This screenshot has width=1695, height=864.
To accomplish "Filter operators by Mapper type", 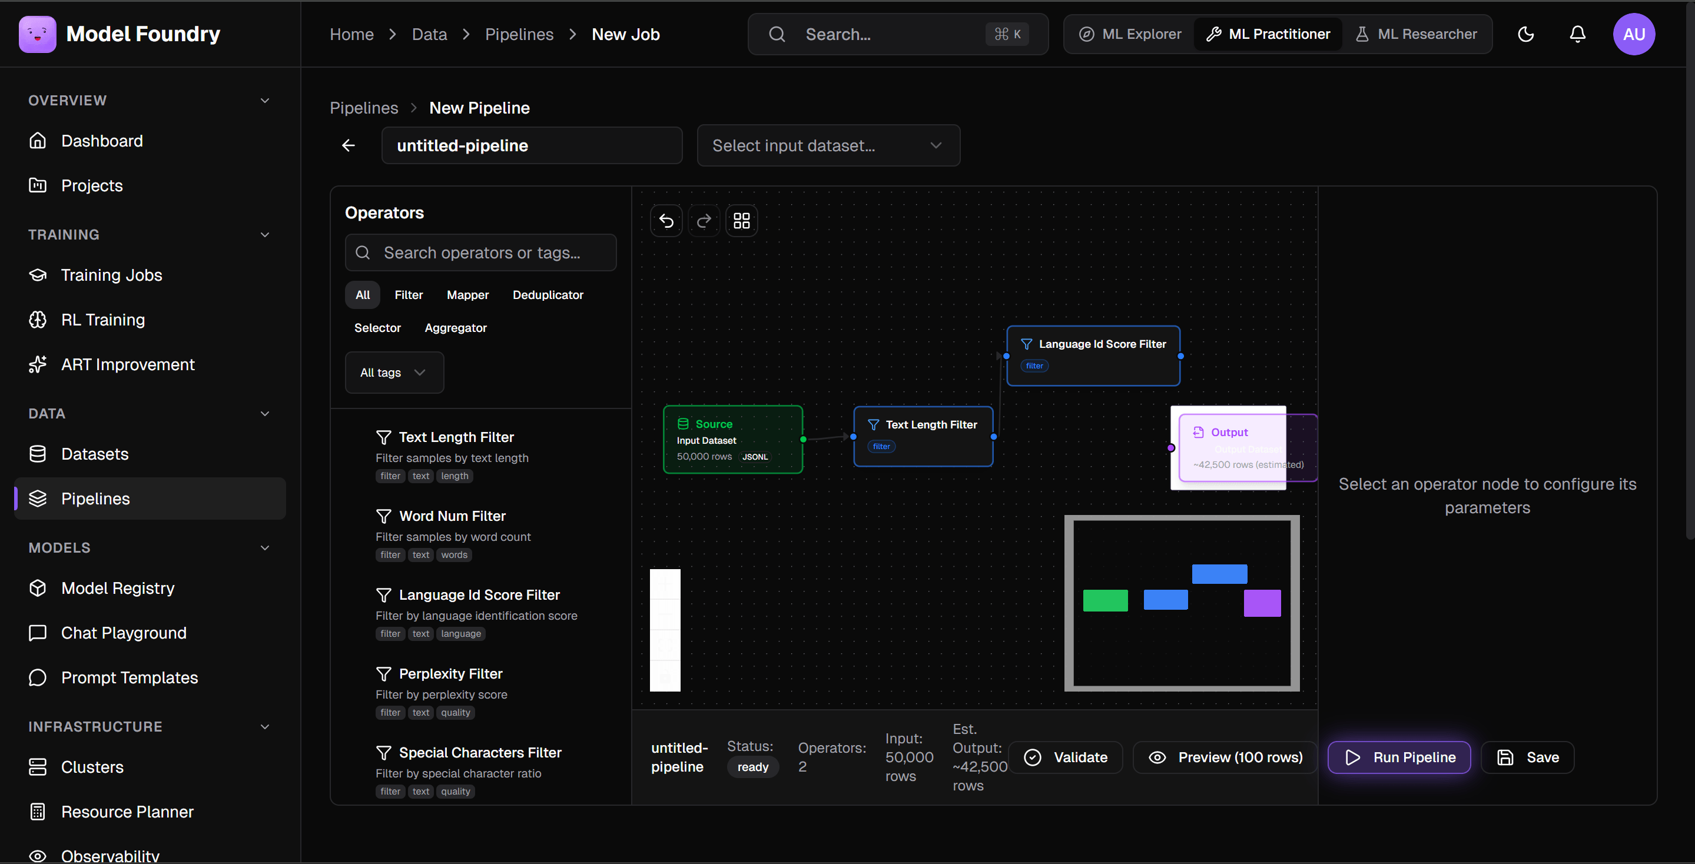I will tap(467, 295).
